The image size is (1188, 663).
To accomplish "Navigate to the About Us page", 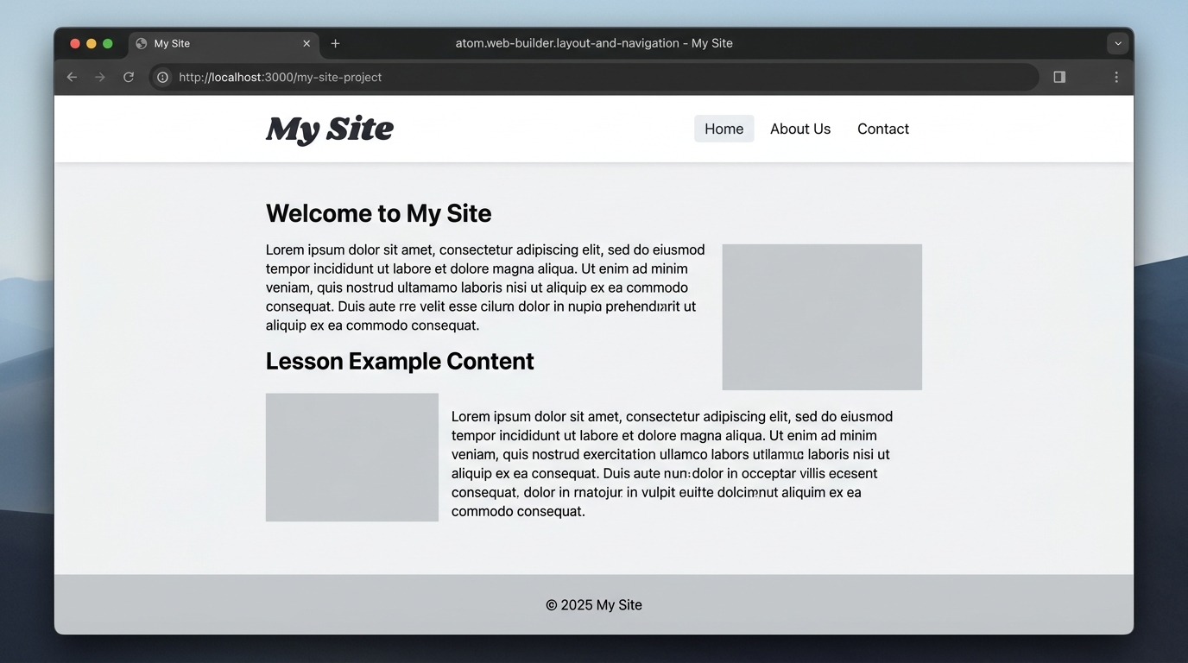I will pos(800,129).
